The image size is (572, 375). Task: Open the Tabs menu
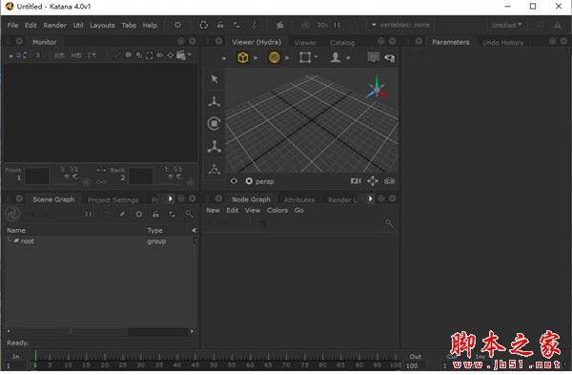(129, 25)
